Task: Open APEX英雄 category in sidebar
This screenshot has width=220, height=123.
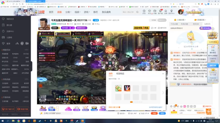Action: pyautogui.click(x=25, y=73)
